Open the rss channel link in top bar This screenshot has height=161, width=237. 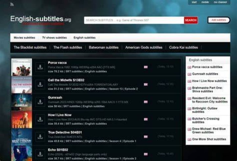pyautogui.click(x=220, y=2)
